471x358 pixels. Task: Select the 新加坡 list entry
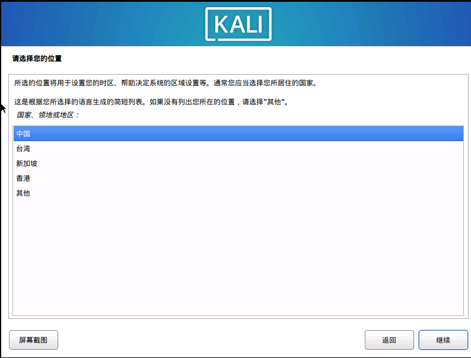(238, 164)
